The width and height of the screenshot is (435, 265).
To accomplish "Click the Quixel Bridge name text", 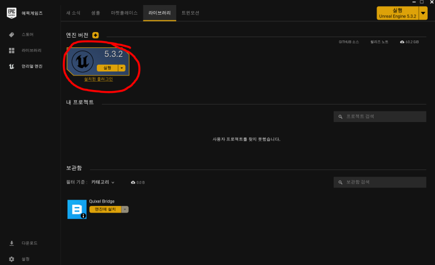I will tap(102, 201).
